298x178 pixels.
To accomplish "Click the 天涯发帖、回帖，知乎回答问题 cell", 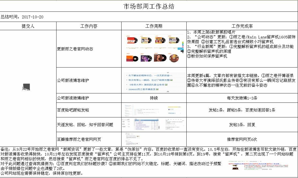I will click(89, 125).
